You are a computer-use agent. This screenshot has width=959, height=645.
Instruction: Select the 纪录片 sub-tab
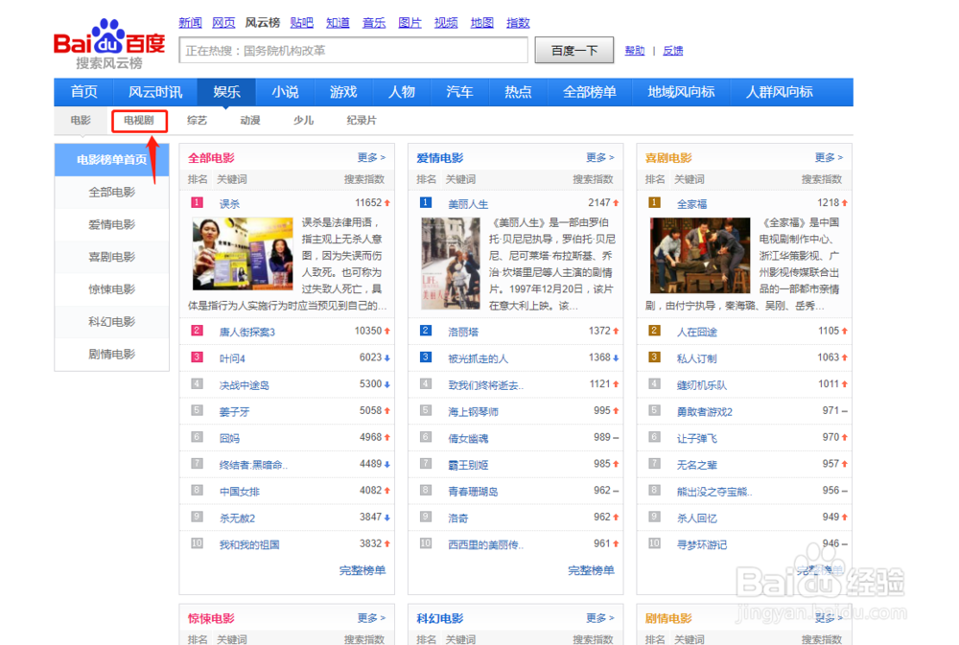click(362, 121)
